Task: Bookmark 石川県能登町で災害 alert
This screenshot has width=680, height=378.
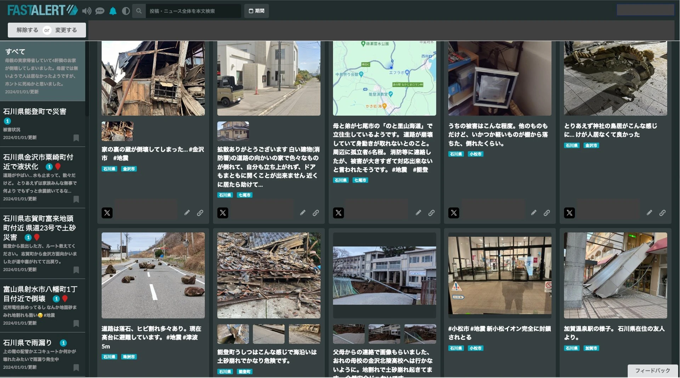Action: [x=76, y=138]
